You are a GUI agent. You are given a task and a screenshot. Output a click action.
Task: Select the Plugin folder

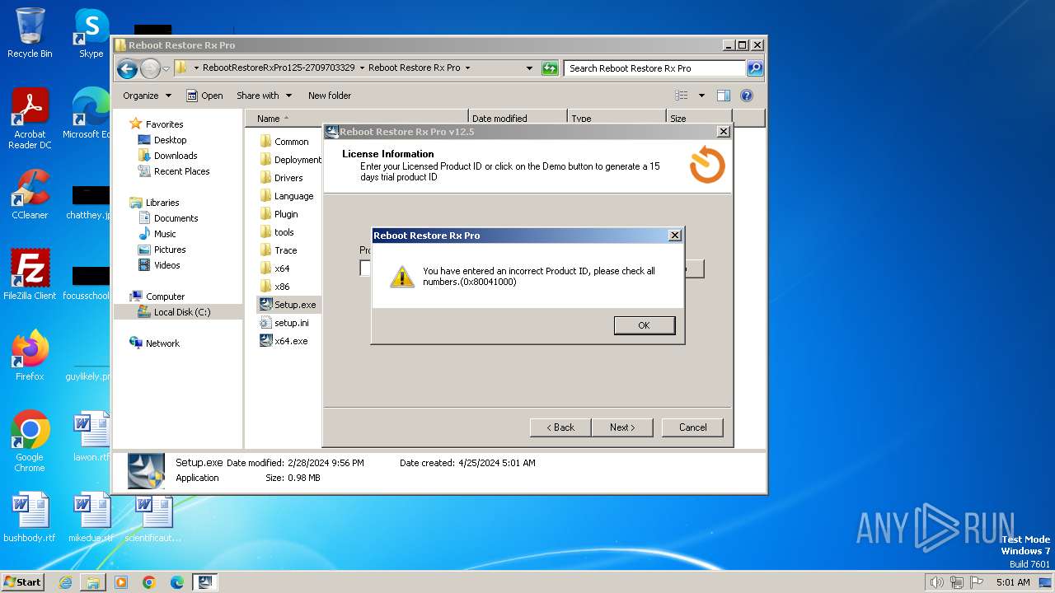(x=279, y=214)
